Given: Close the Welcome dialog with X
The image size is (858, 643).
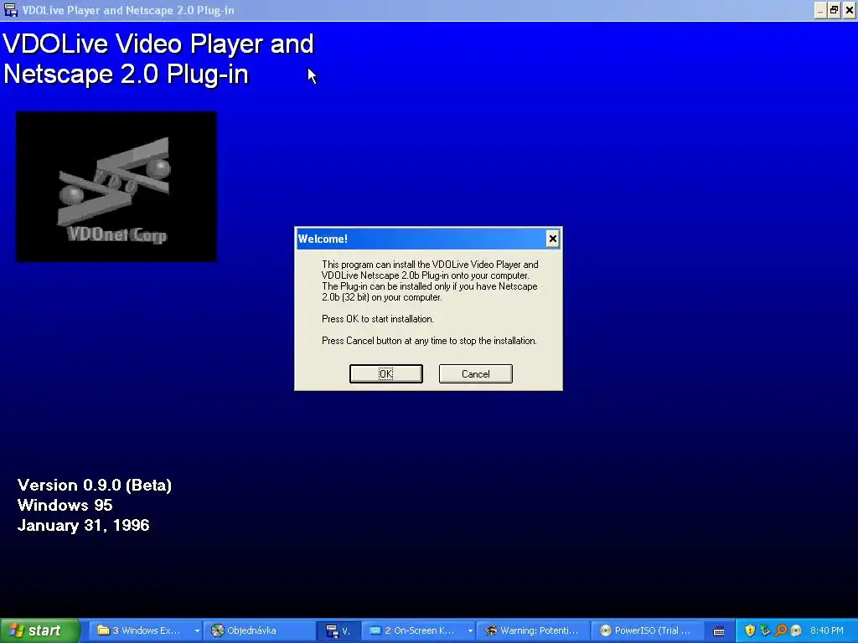Looking at the screenshot, I should point(553,239).
